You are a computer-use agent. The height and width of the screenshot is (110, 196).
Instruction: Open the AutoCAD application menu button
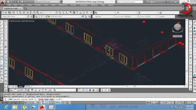coord(2,2)
